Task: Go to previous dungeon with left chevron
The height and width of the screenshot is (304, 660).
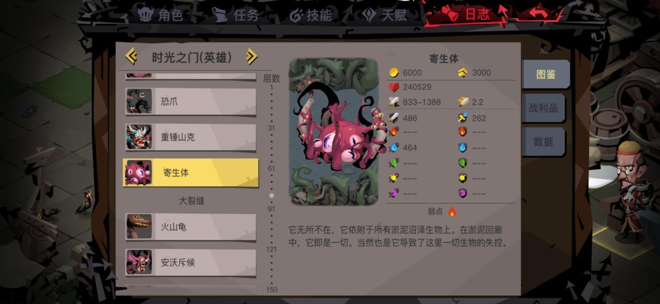Action: [131, 56]
